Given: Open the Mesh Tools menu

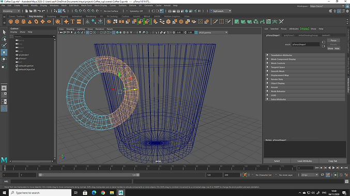Looking at the screenshot, I should pyautogui.click(x=86, y=5).
